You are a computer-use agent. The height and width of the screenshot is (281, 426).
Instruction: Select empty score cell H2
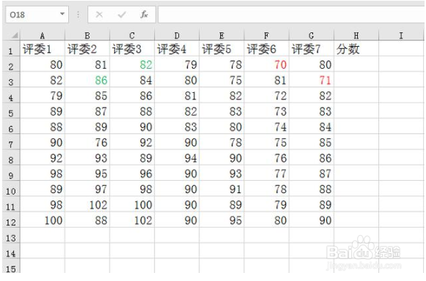click(x=356, y=64)
